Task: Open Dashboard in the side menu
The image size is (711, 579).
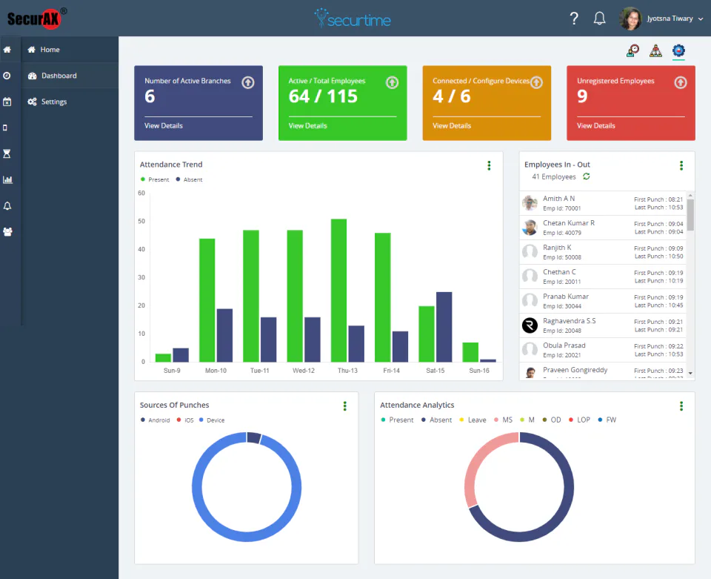Action: click(70, 76)
